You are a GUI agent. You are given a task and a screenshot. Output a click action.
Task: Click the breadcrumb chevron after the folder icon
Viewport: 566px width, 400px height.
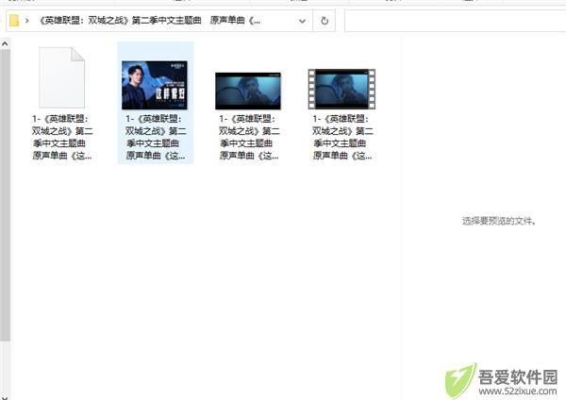[27, 21]
